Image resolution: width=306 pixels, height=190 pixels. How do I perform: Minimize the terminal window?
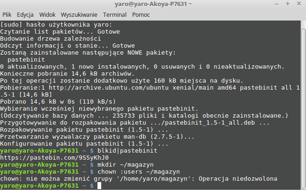(276, 4)
